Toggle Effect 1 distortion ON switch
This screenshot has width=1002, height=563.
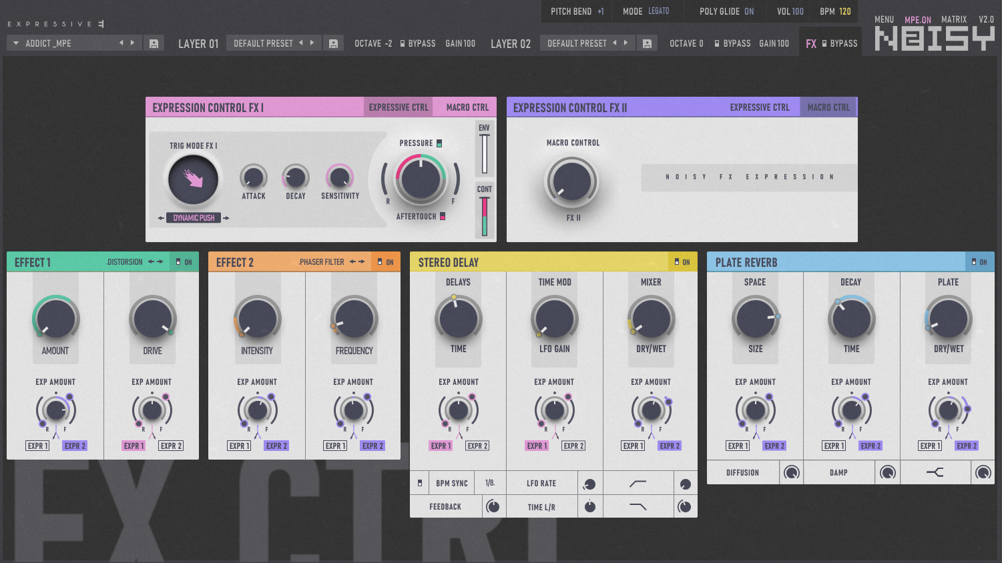coord(184,261)
